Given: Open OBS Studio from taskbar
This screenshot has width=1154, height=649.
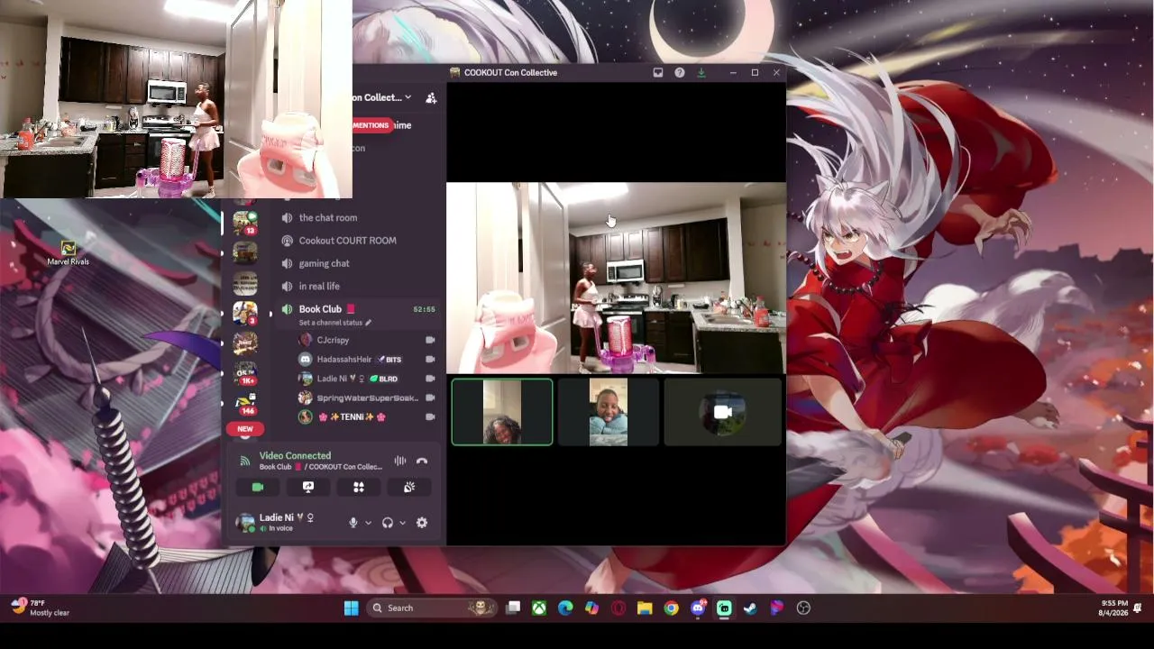Looking at the screenshot, I should [803, 608].
